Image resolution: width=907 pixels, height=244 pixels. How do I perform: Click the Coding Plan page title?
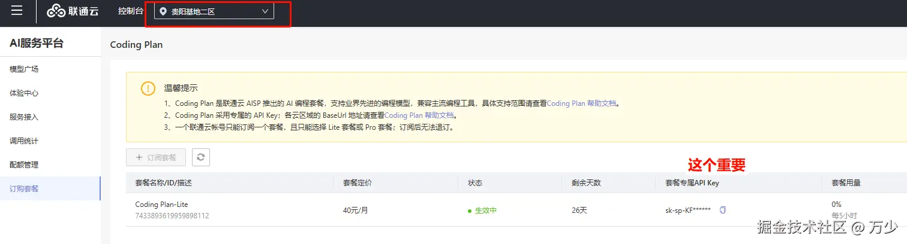tap(136, 45)
